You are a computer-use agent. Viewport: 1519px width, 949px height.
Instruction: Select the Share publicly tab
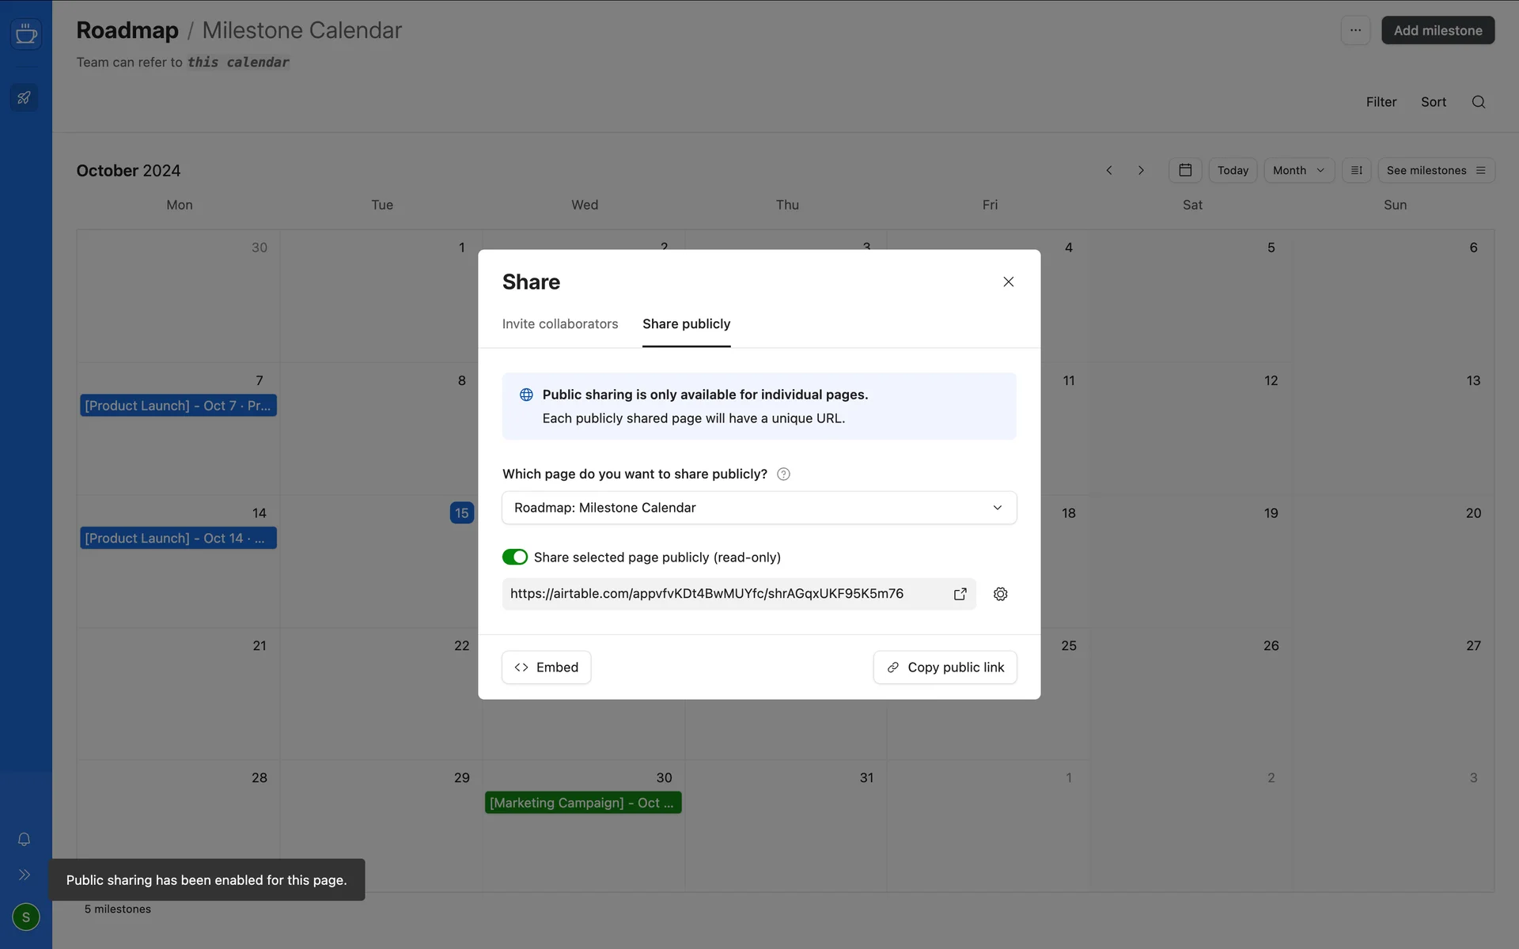(x=686, y=324)
